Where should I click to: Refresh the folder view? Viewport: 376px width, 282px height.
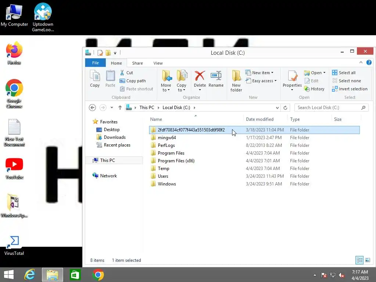(x=285, y=108)
